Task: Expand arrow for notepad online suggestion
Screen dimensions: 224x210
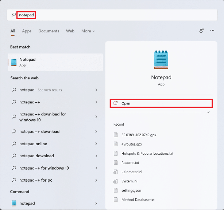Action: (x=96, y=144)
